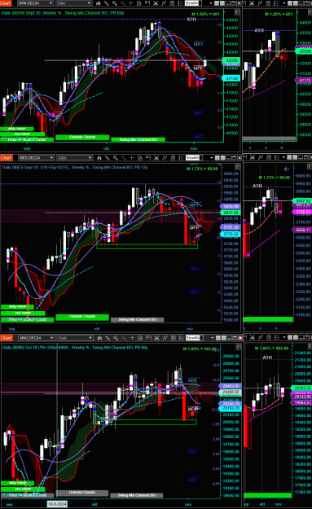This screenshot has height=509, width=312.
Task: Expand arrow after SlowMA on MNQ toolbar
Action: pyautogui.click(x=212, y=338)
